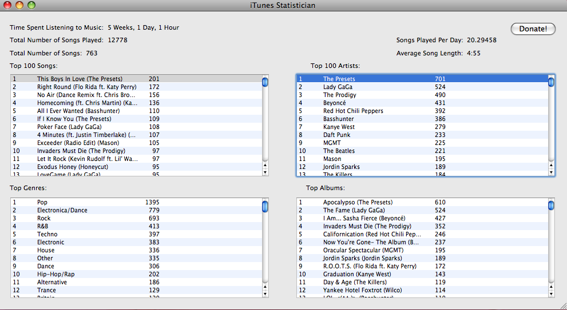Select album Day & Age (The Killers)

pyautogui.click(x=422, y=282)
